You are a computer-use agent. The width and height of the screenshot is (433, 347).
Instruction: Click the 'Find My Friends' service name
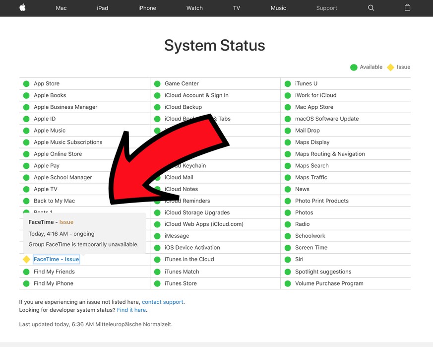click(x=54, y=272)
